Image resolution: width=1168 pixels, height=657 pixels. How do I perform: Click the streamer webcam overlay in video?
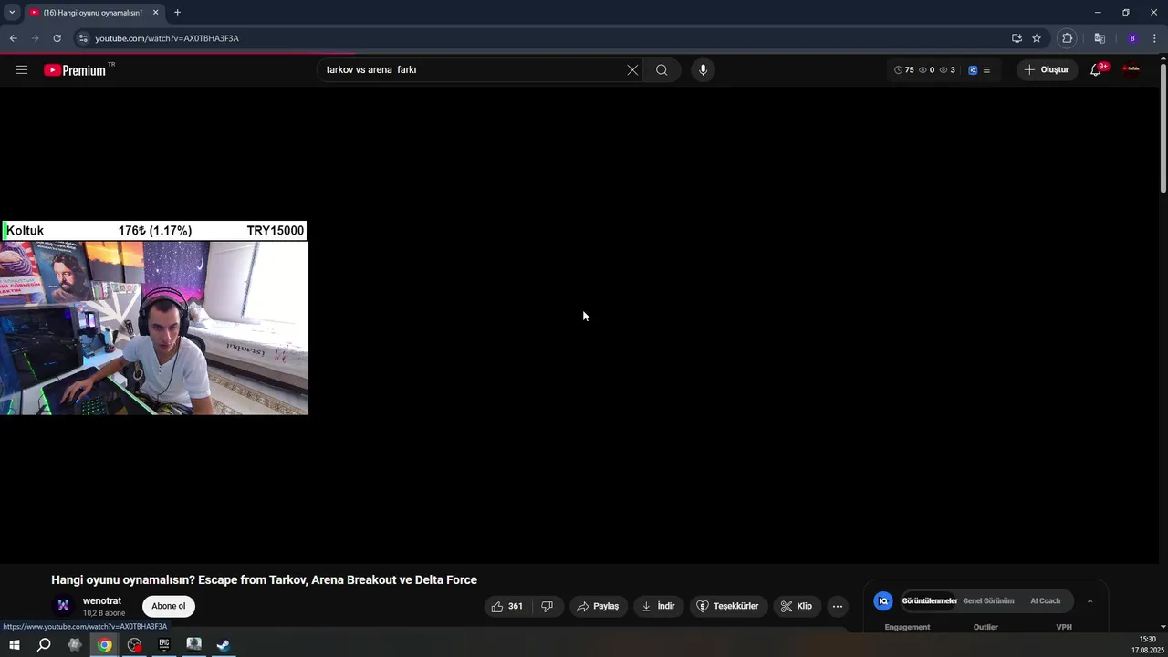tap(154, 328)
